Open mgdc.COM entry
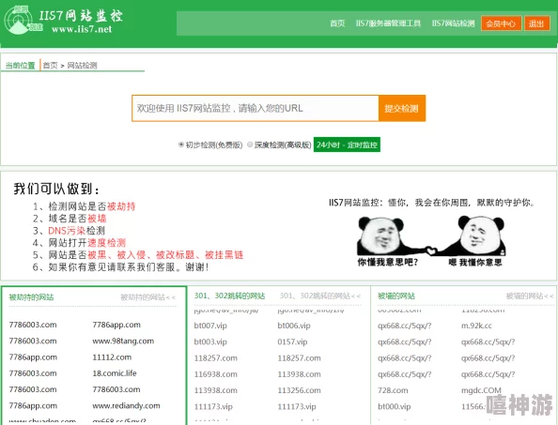Image resolution: width=558 pixels, height=425 pixels. tap(481, 390)
